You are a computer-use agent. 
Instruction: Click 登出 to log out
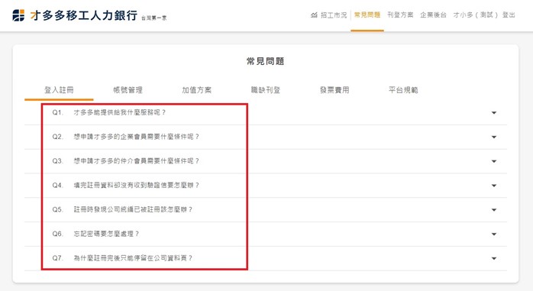509,15
